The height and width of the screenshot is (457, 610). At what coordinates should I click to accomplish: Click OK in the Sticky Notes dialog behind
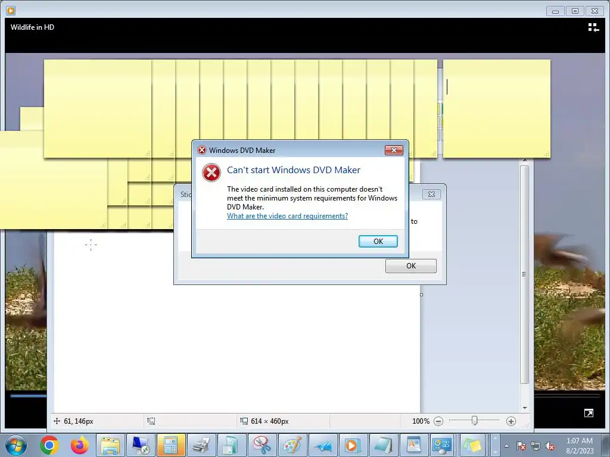[x=411, y=266]
